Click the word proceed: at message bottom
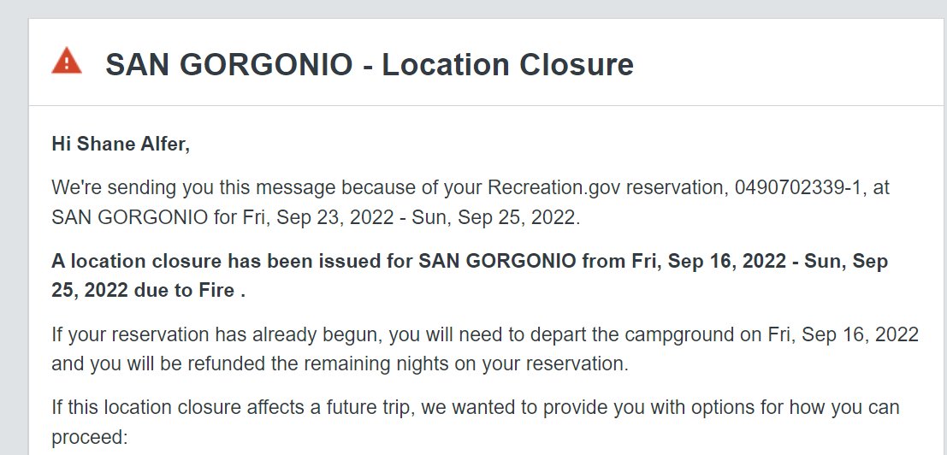947x455 pixels. [x=89, y=438]
